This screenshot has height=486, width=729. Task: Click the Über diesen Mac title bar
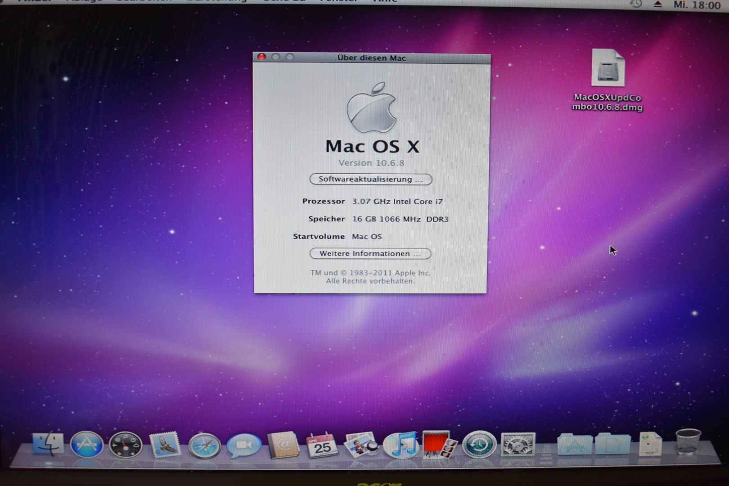point(372,58)
